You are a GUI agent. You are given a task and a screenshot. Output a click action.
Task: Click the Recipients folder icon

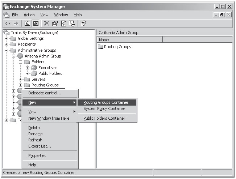13,44
